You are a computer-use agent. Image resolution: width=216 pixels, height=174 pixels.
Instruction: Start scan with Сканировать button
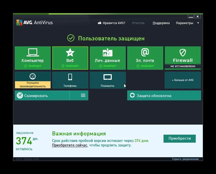click(x=42, y=96)
